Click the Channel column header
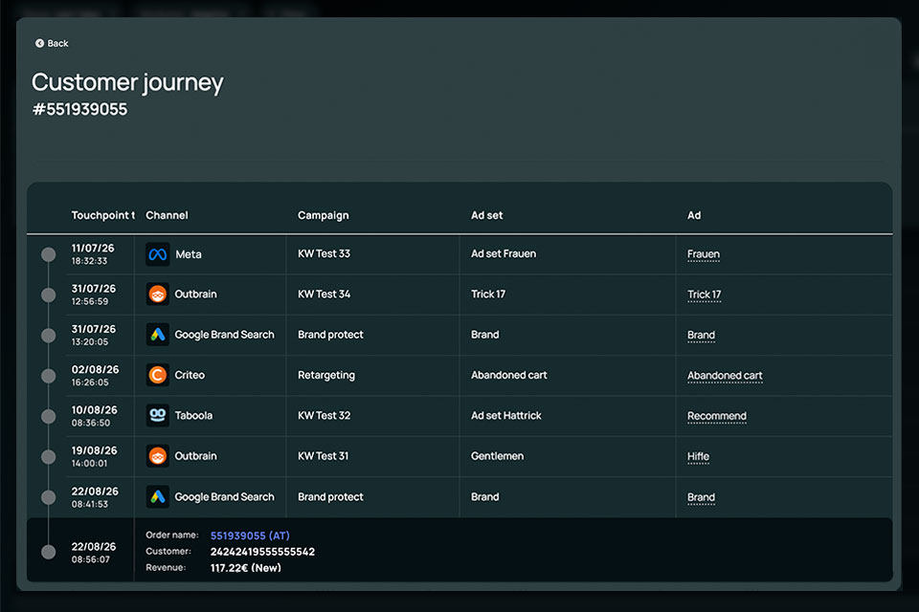 click(x=167, y=215)
